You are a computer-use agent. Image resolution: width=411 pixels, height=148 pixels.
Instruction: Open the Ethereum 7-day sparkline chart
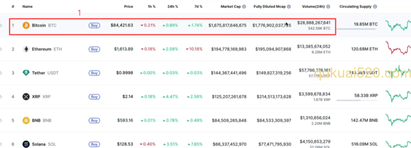tap(398, 49)
